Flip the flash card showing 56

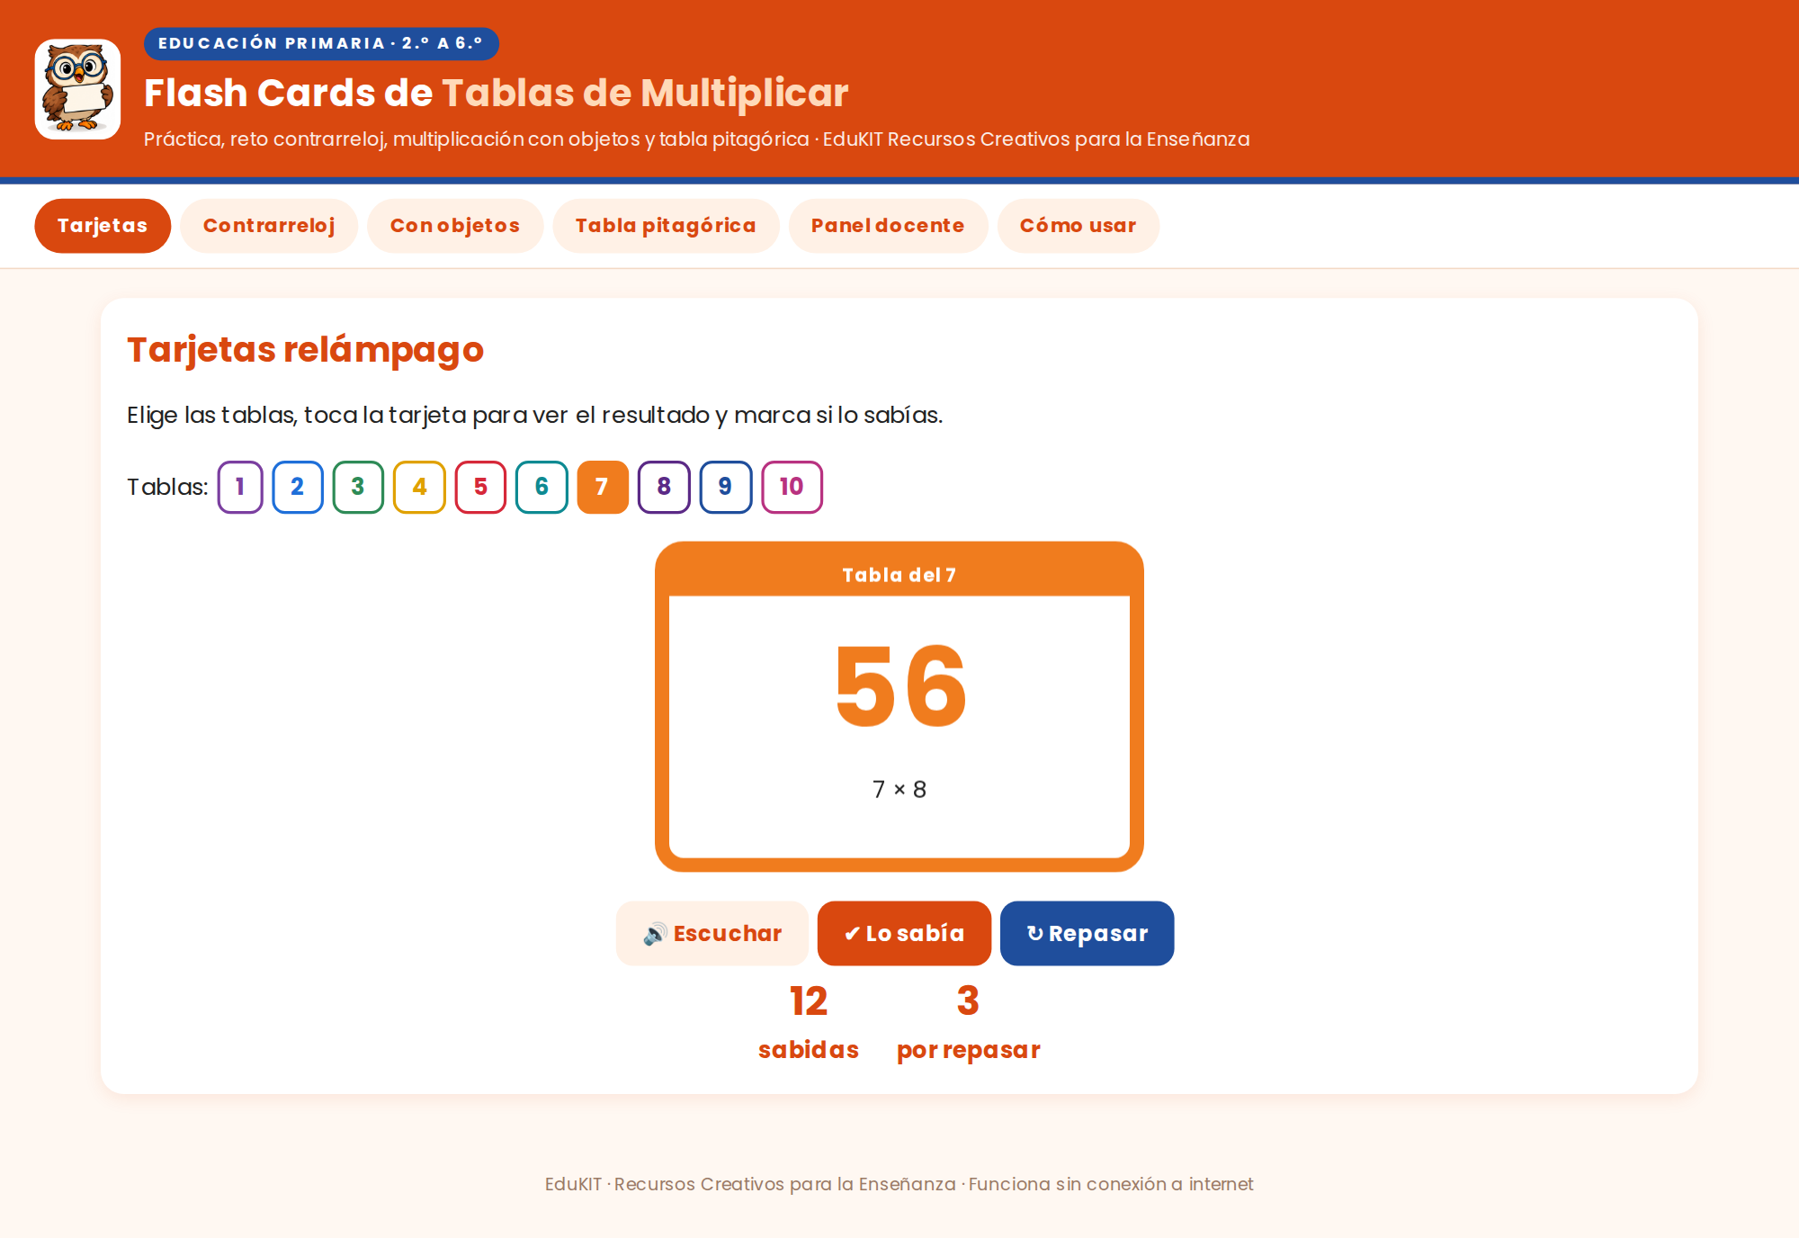point(899,706)
